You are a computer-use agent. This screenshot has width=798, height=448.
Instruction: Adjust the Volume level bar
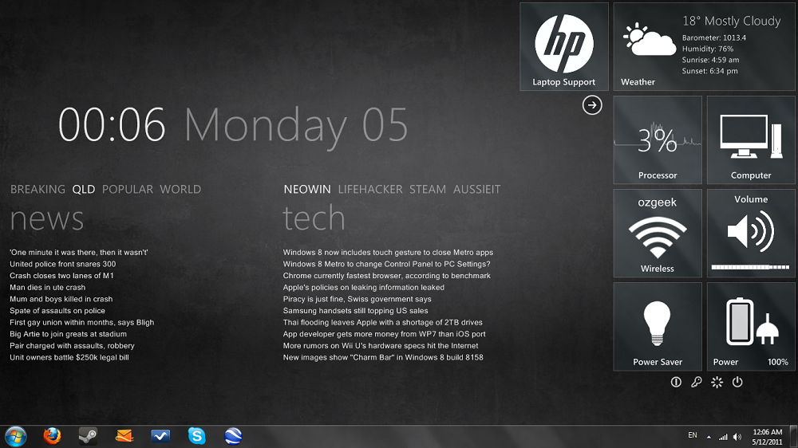pyautogui.click(x=750, y=267)
